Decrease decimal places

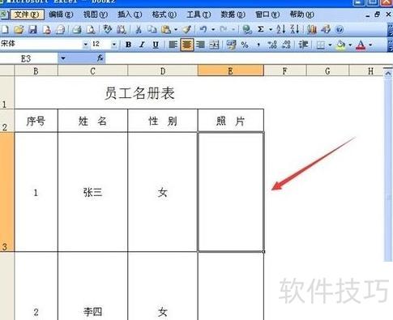point(286,45)
